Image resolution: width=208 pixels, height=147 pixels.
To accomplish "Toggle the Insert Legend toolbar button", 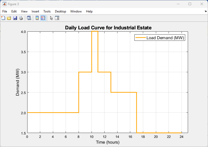I will (43, 18).
